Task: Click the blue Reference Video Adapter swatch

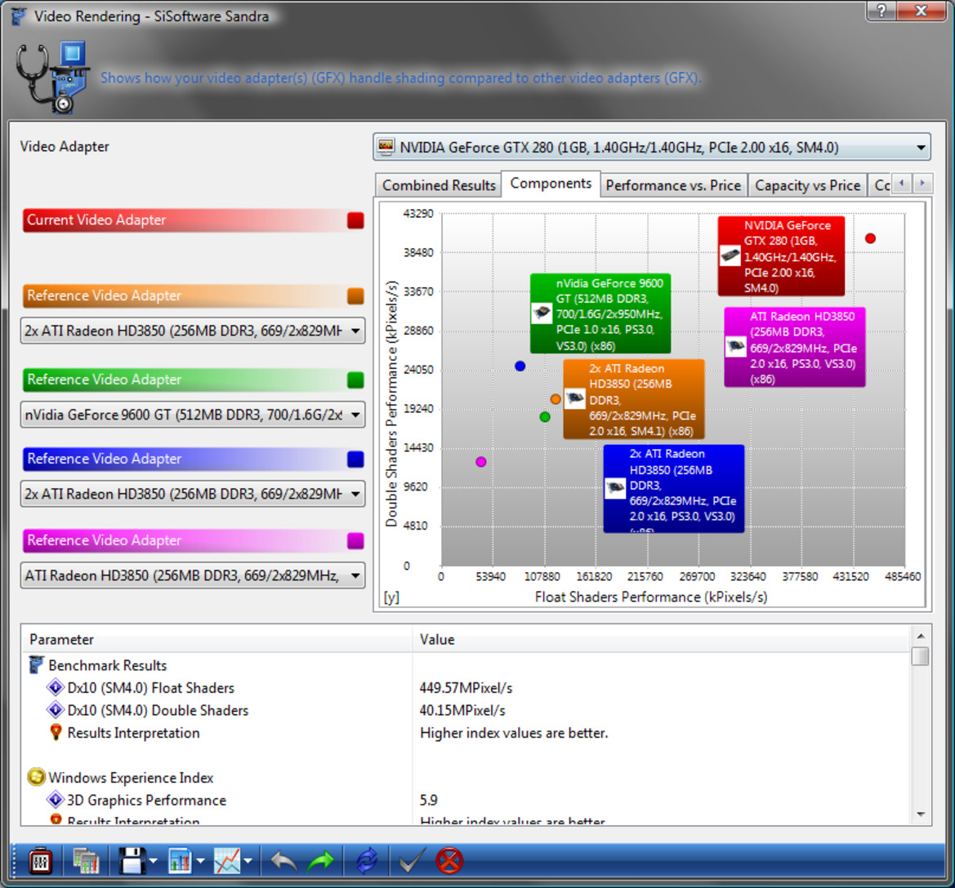Action: 355,459
